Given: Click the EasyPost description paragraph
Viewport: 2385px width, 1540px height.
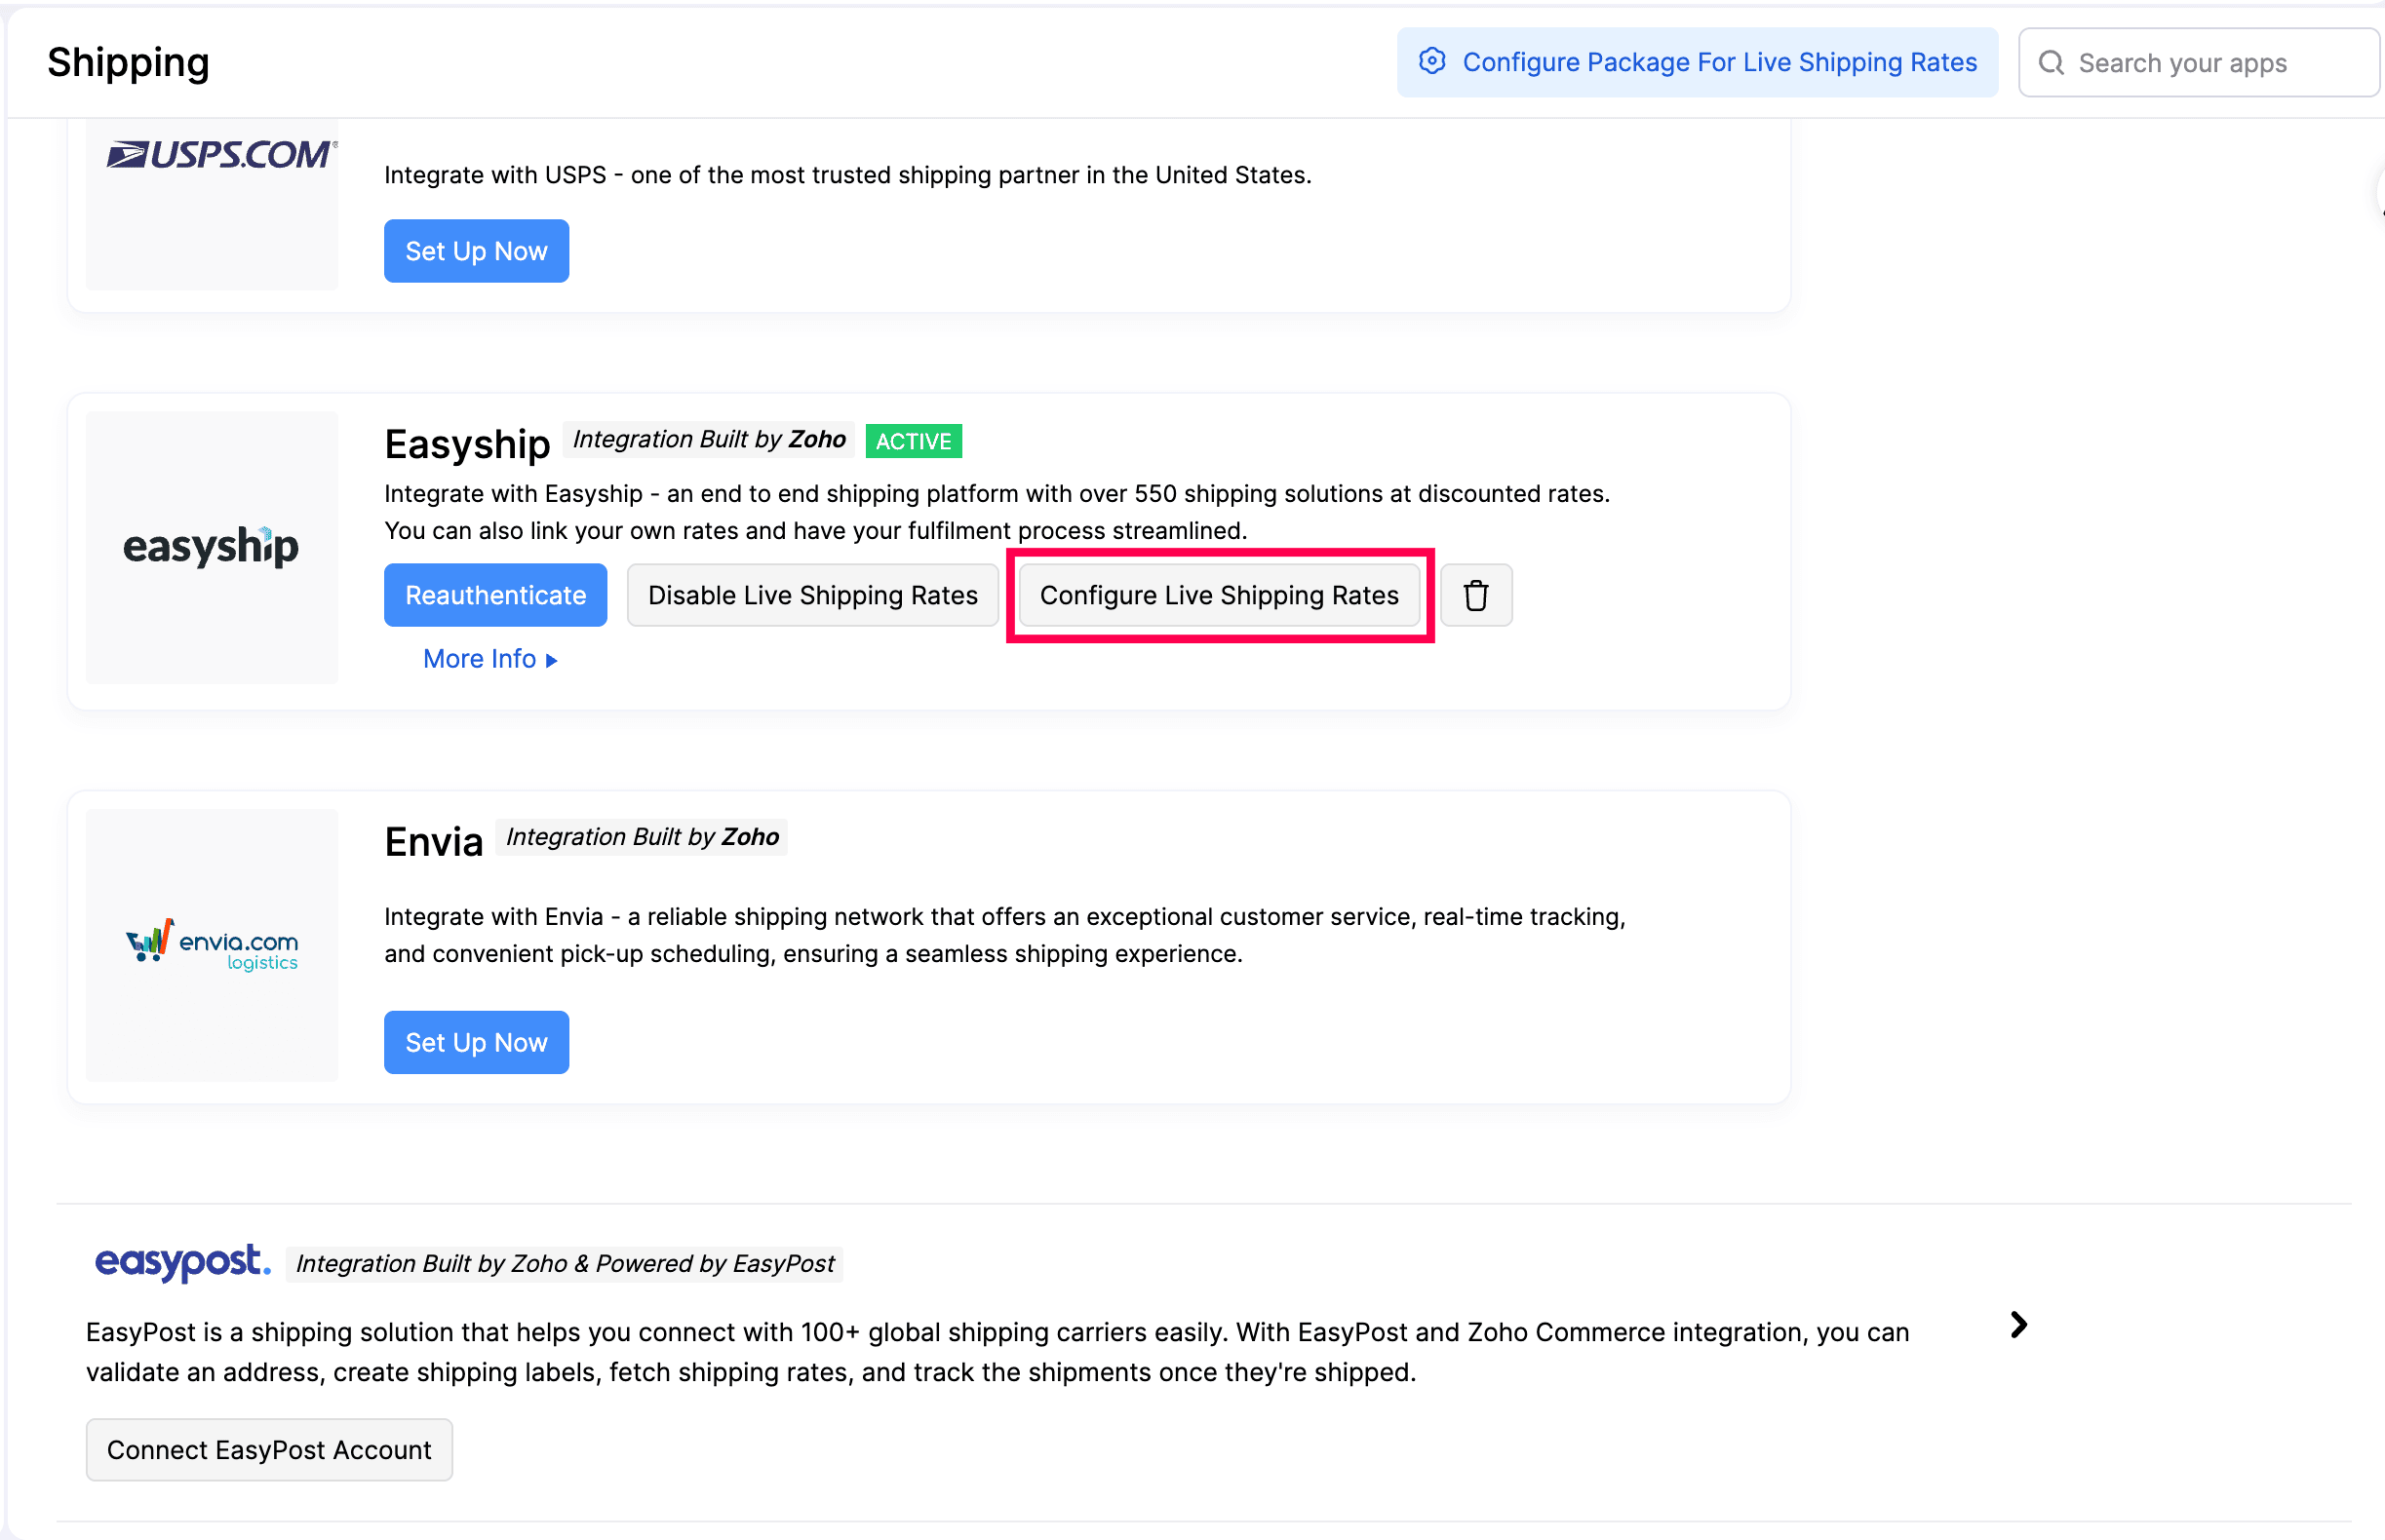Looking at the screenshot, I should [997, 1352].
